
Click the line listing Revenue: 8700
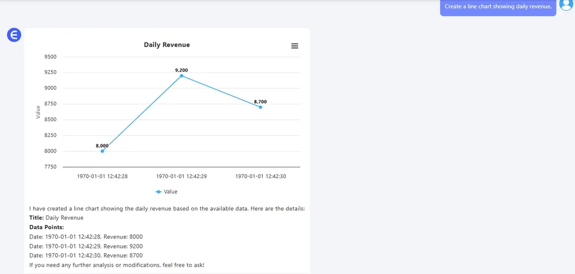[86, 255]
